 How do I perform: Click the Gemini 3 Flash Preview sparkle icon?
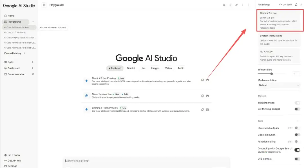pyautogui.click(x=86, y=109)
